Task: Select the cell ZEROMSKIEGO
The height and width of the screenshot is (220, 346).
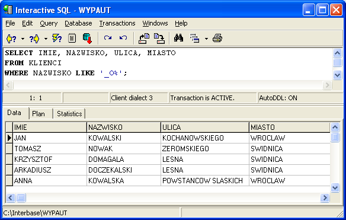Action: pyautogui.click(x=205, y=149)
